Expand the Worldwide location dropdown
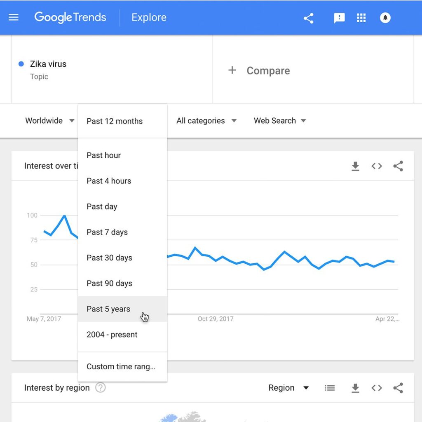The width and height of the screenshot is (422, 422). pyautogui.click(x=49, y=121)
